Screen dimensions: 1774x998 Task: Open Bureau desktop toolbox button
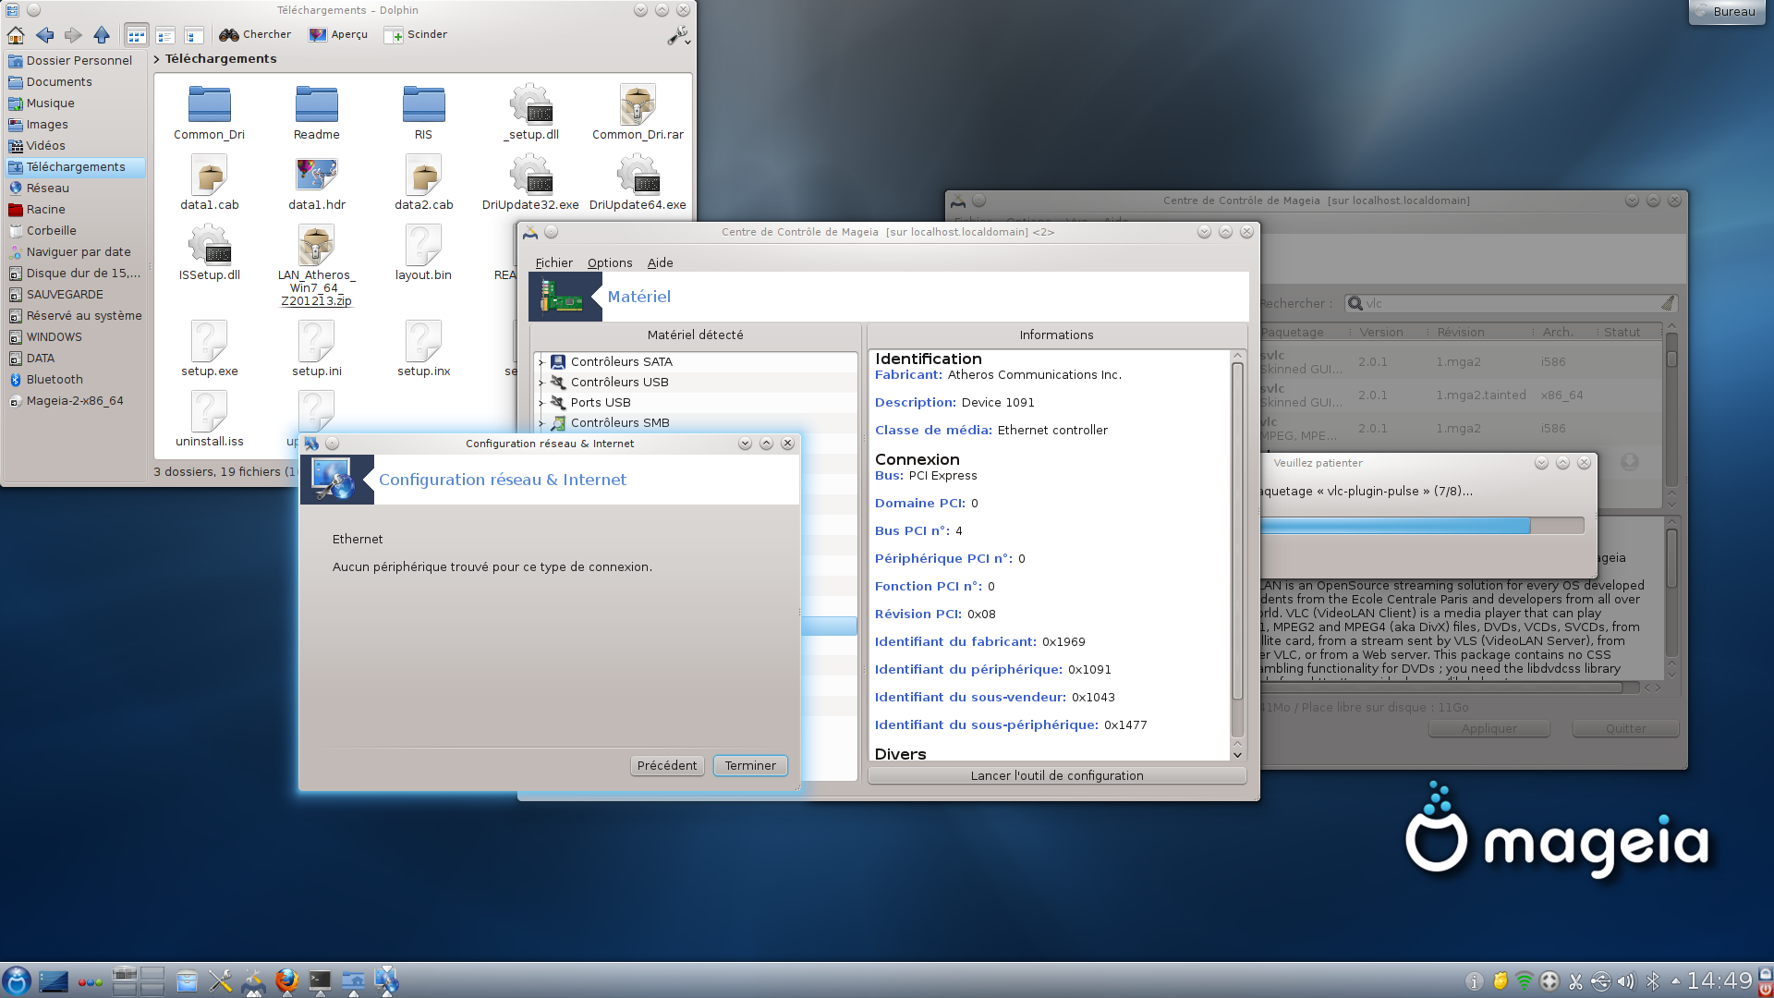point(1726,12)
